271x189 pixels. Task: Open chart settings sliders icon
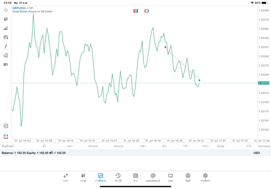coord(6,37)
